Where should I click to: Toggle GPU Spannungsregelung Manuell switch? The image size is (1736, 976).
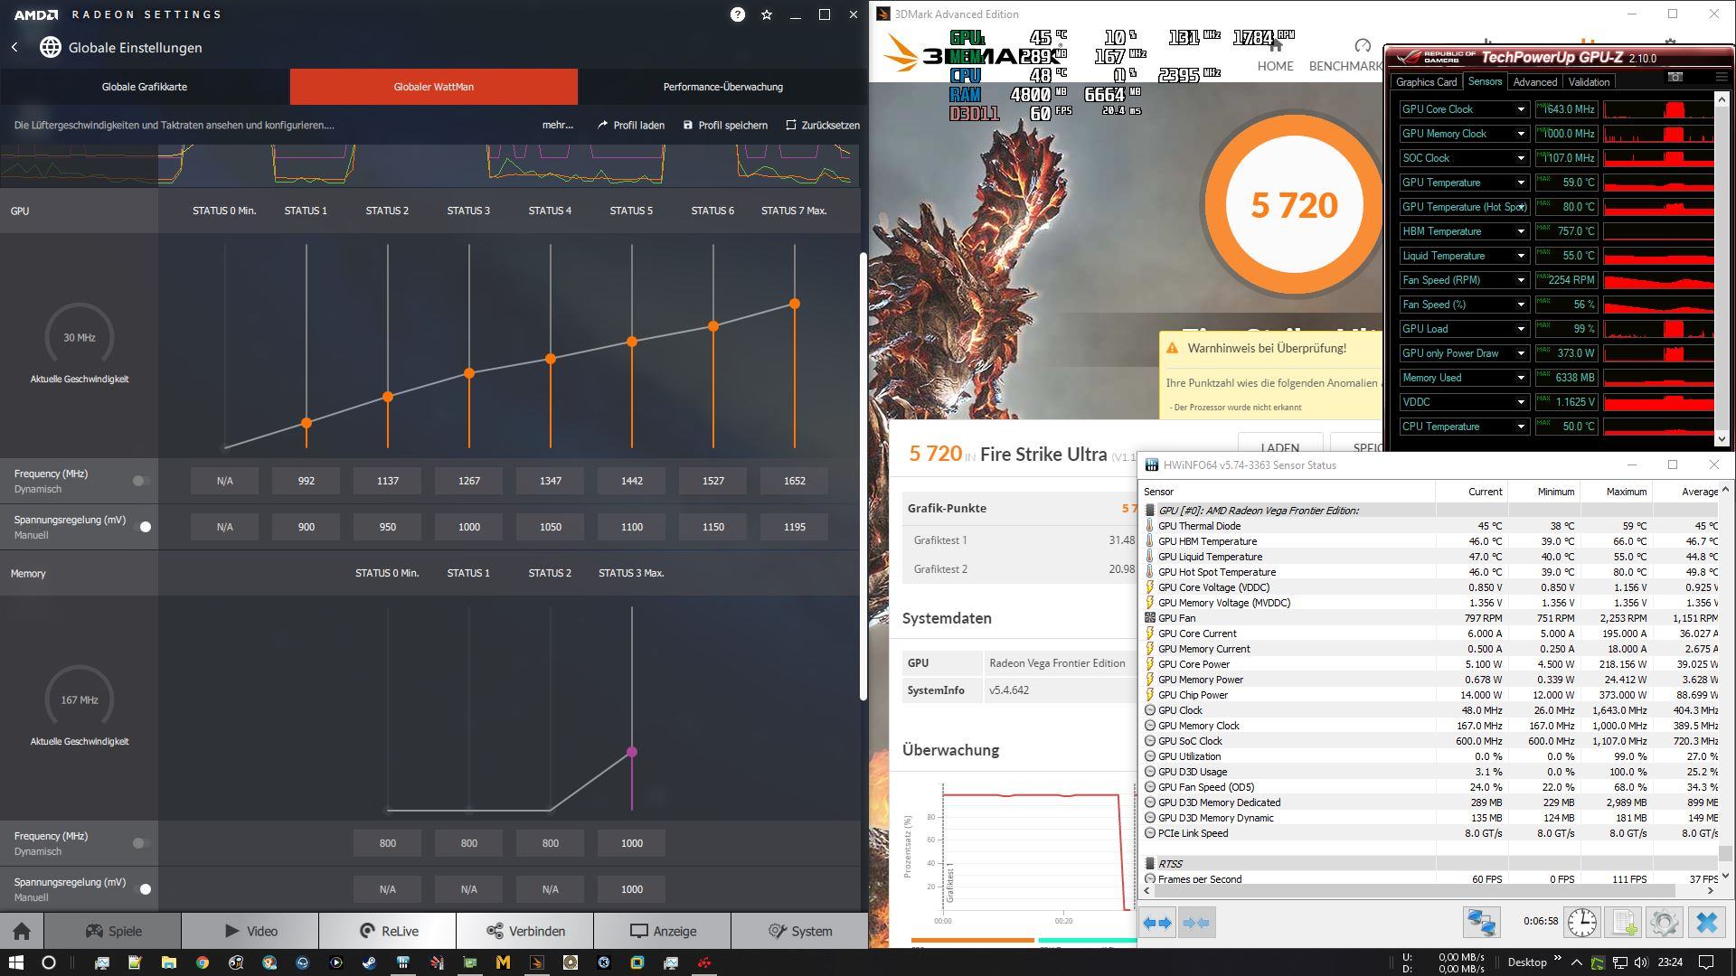pos(143,527)
